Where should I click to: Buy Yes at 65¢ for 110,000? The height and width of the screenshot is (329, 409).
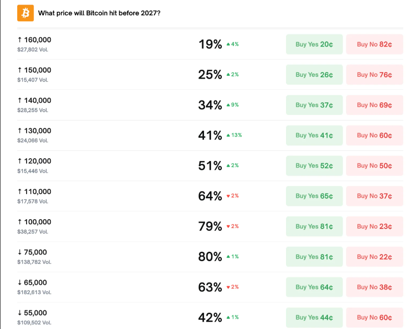click(x=314, y=196)
